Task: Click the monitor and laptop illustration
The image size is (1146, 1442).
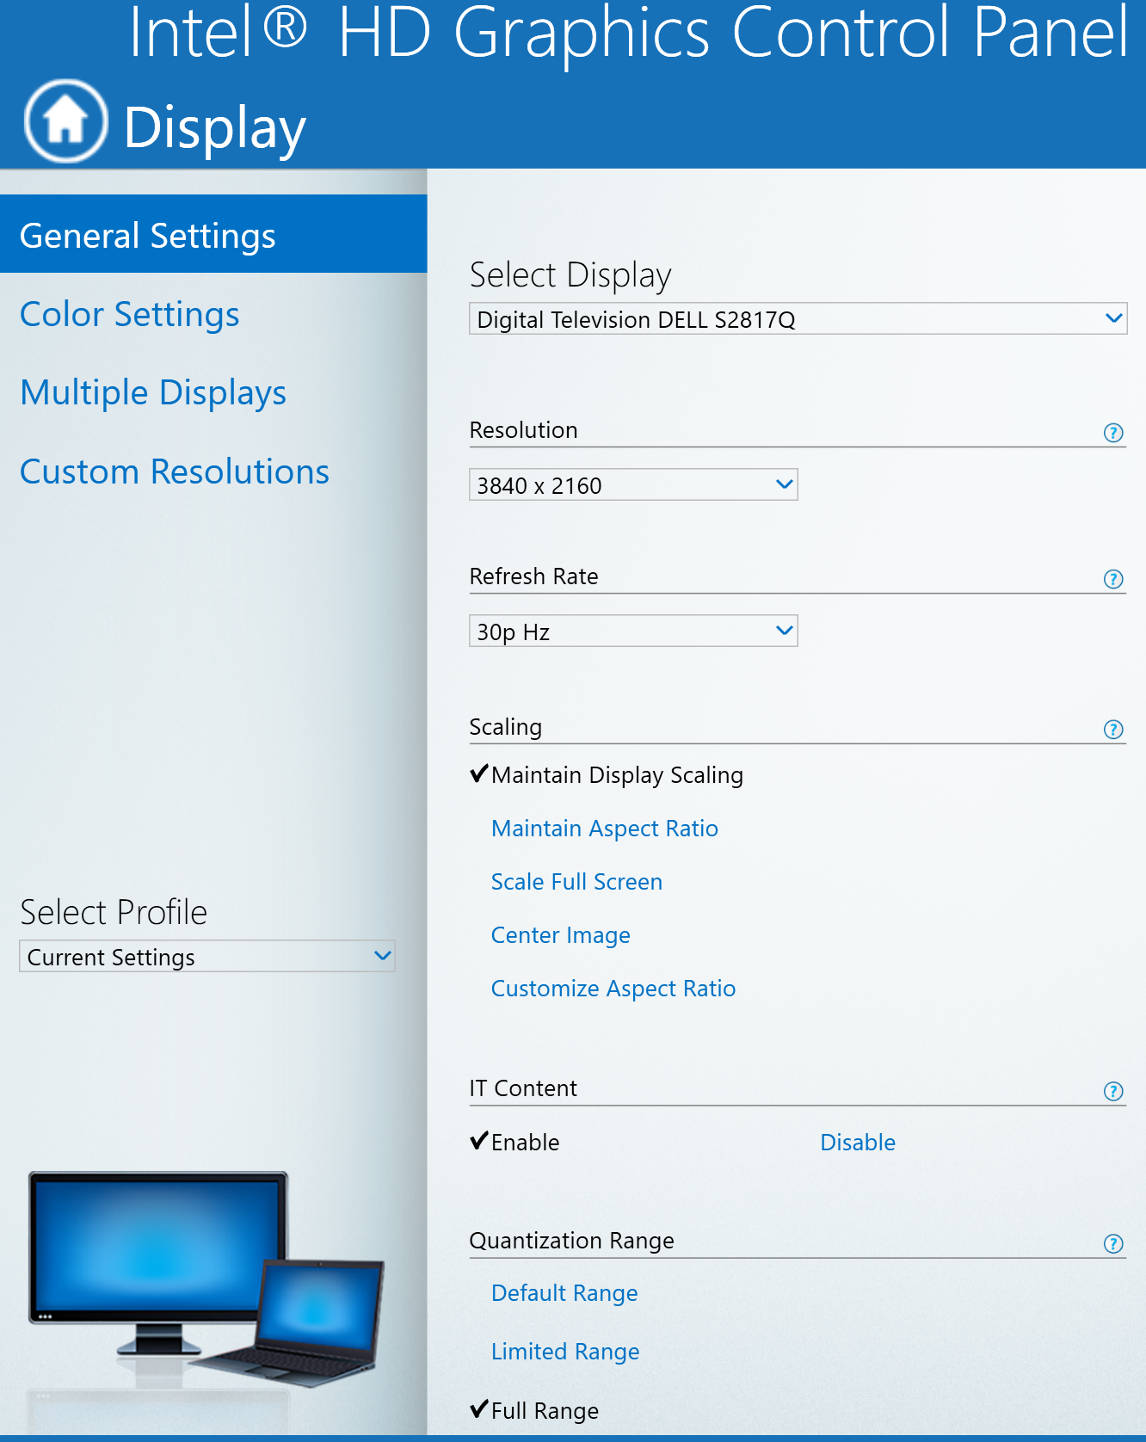Action: click(x=206, y=1279)
